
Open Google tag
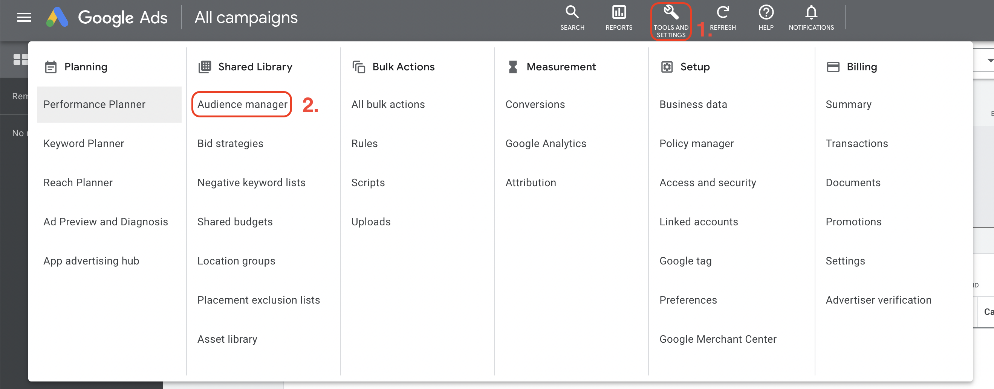click(x=685, y=261)
